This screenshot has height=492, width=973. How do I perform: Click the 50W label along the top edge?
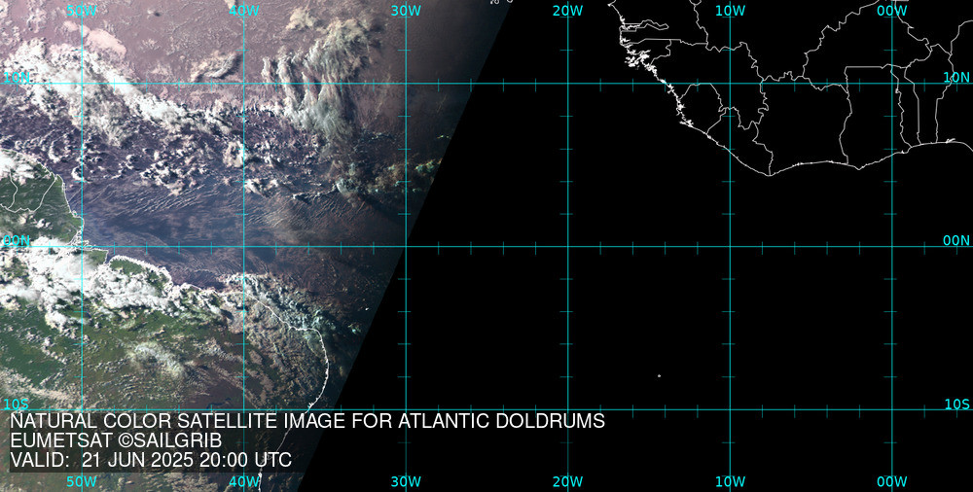[x=82, y=11]
